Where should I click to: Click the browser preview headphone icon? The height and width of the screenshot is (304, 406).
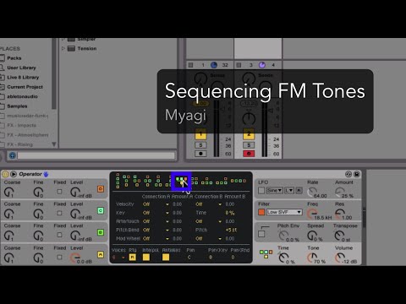[13, 155]
